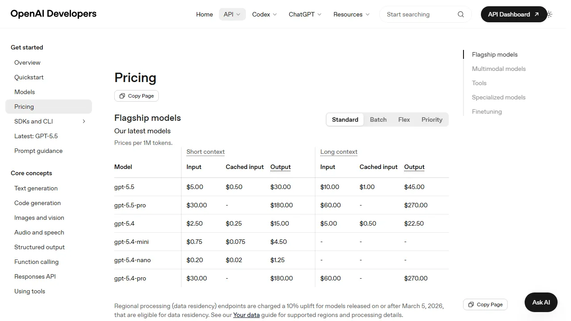571x321 pixels.
Task: Click the floating Copy Page button at bottom right
Action: pyautogui.click(x=485, y=305)
